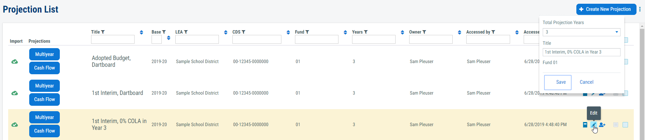This screenshot has width=645, height=140.
Task: Click the filter icon next to CDS
Action: pyautogui.click(x=243, y=32)
